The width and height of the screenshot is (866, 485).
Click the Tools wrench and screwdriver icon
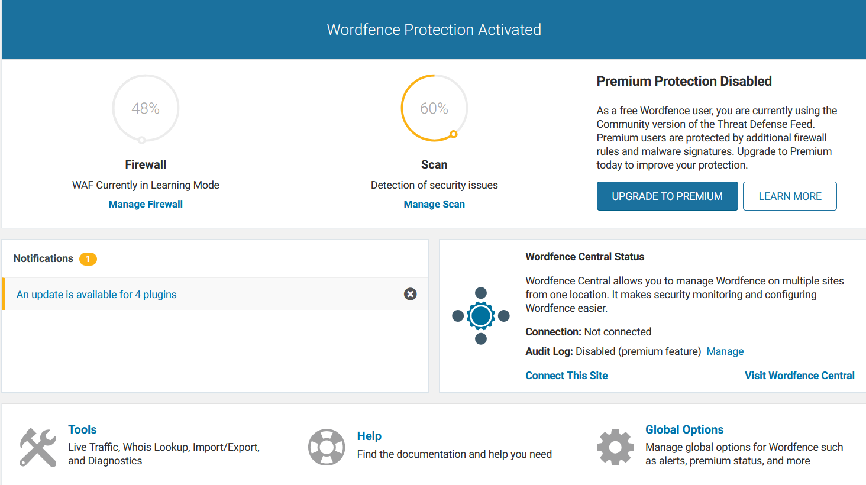pyautogui.click(x=38, y=447)
